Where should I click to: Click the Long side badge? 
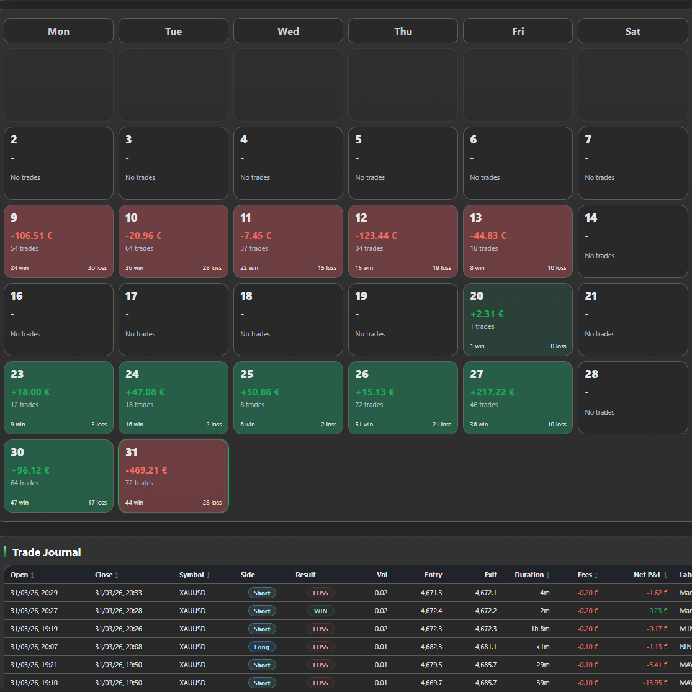coord(262,647)
